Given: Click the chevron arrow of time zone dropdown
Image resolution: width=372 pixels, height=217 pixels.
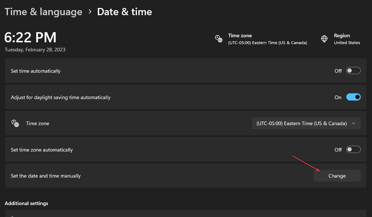Looking at the screenshot, I should [354, 123].
